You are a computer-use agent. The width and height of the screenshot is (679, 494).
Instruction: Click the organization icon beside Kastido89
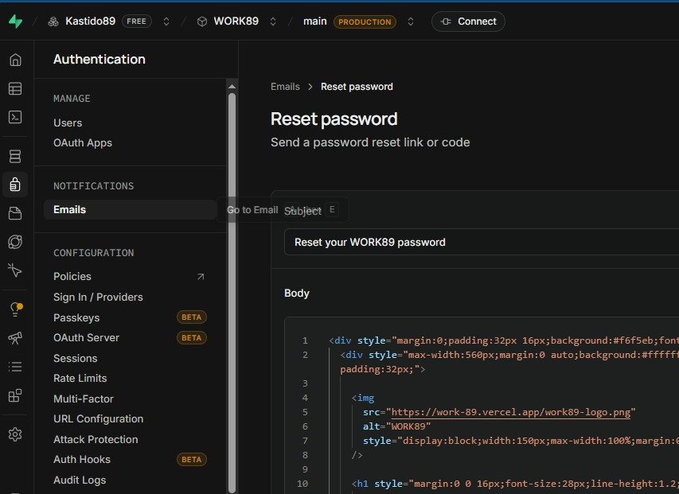click(53, 21)
